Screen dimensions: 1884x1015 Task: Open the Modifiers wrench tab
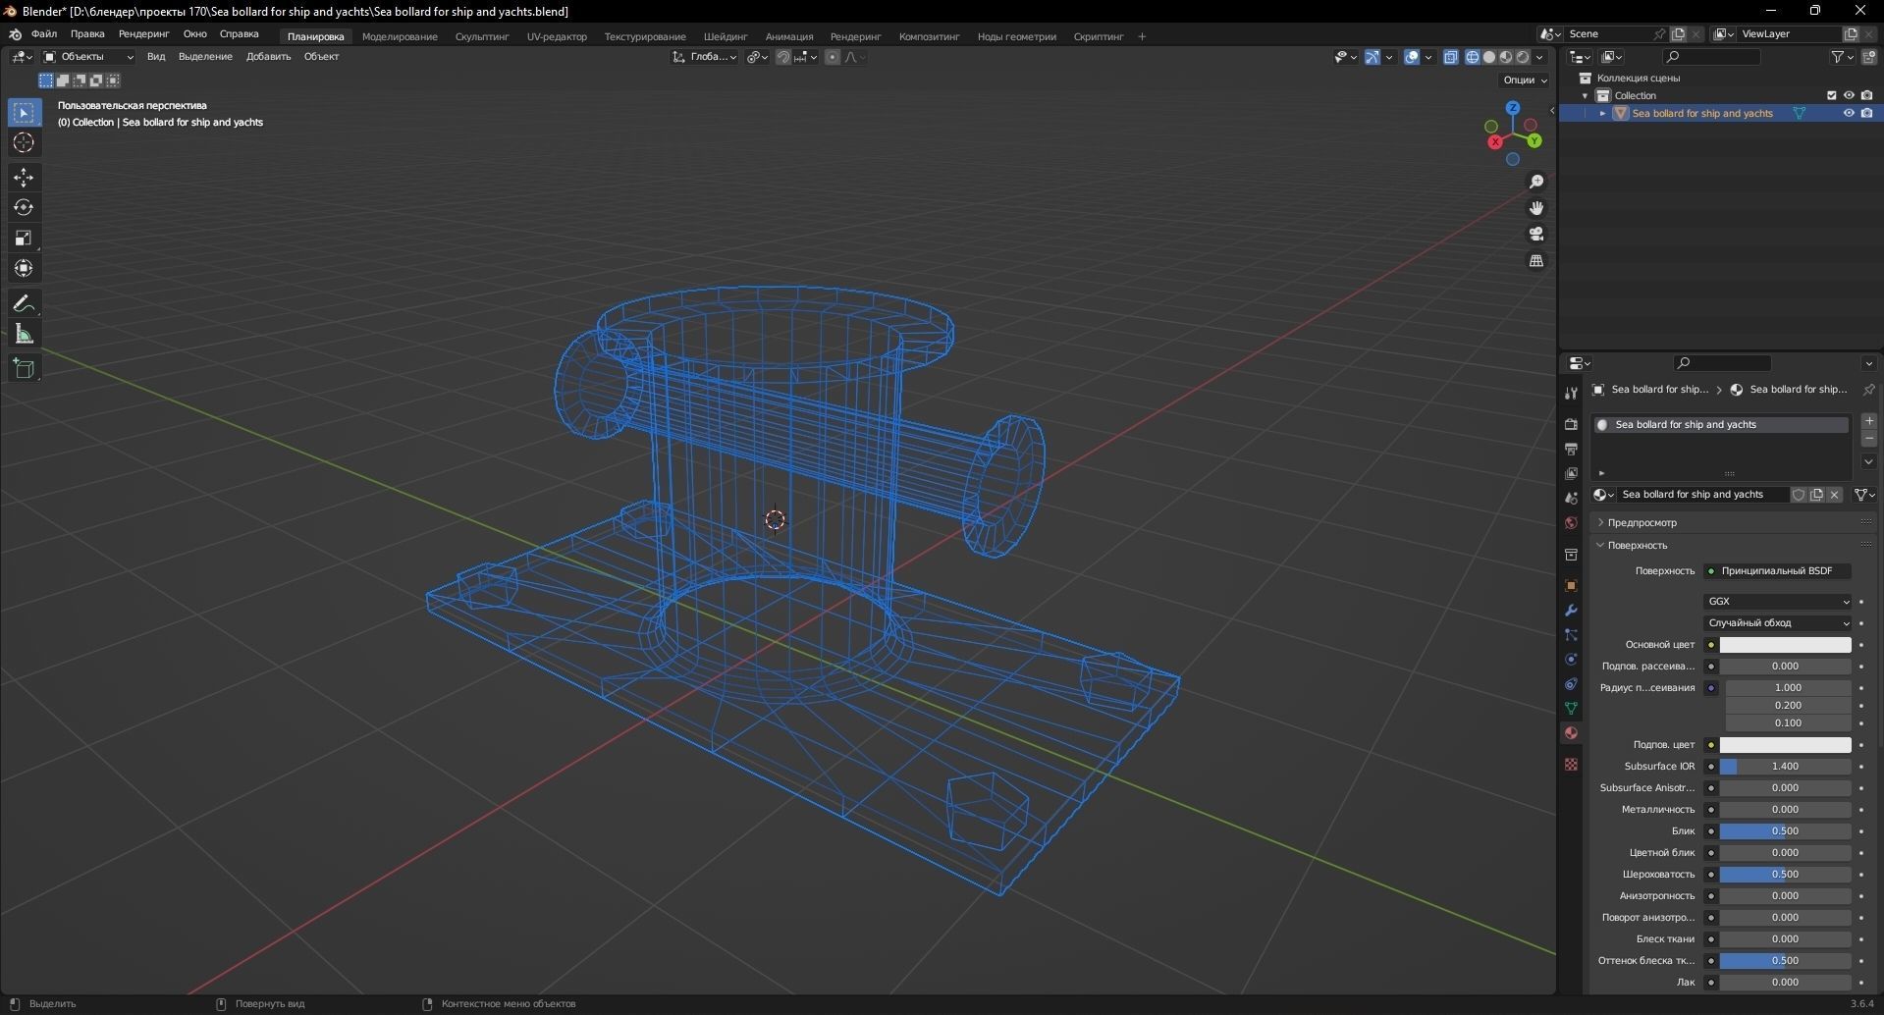1571,610
